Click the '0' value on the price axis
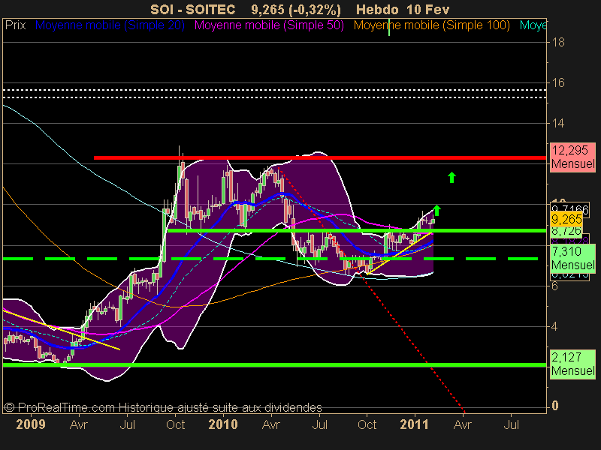 pos(554,406)
